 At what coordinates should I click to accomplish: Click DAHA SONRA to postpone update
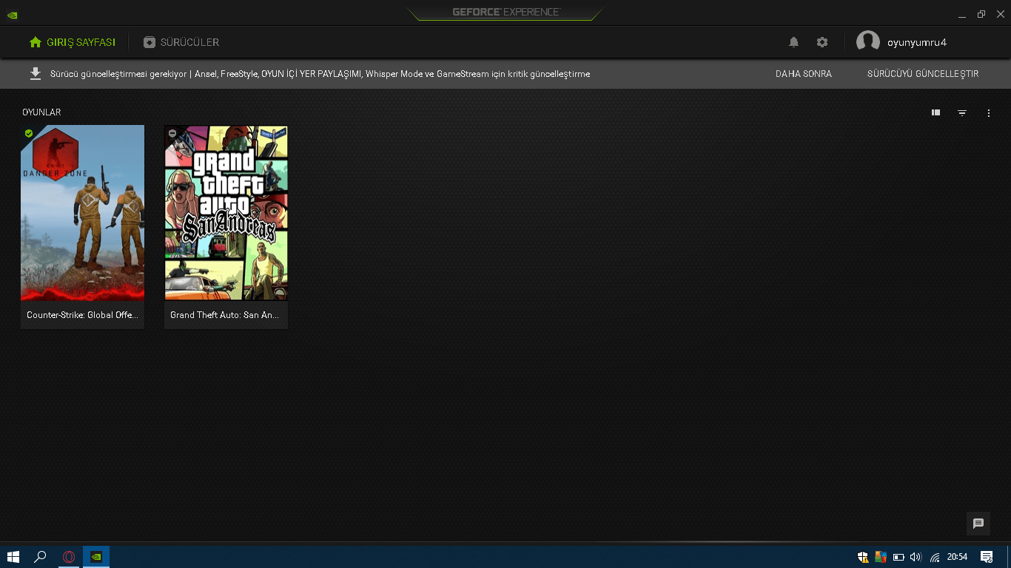804,74
